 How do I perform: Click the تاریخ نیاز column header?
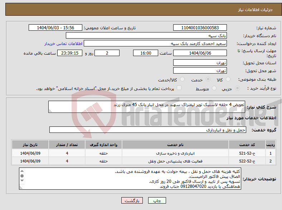click(30, 145)
